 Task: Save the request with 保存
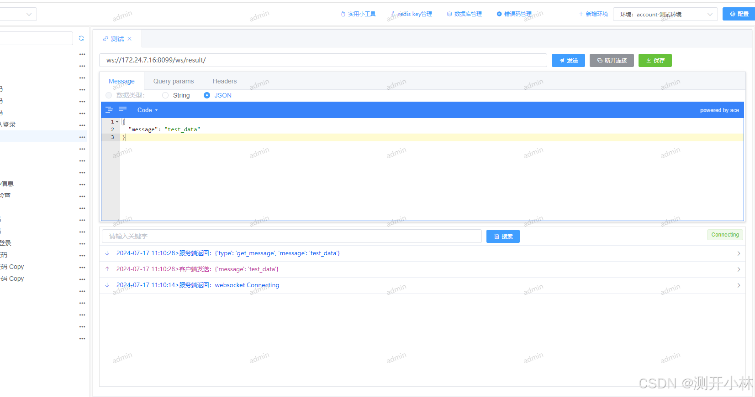pyautogui.click(x=655, y=60)
